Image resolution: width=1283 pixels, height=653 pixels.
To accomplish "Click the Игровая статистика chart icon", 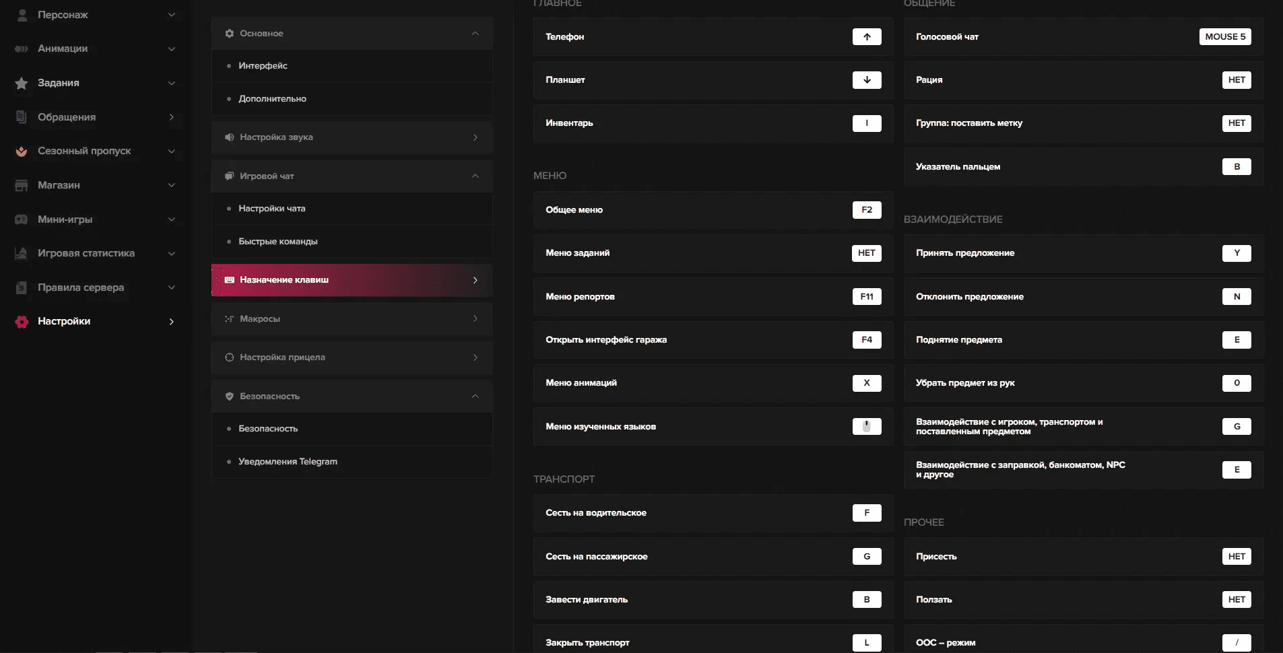I will tap(22, 254).
